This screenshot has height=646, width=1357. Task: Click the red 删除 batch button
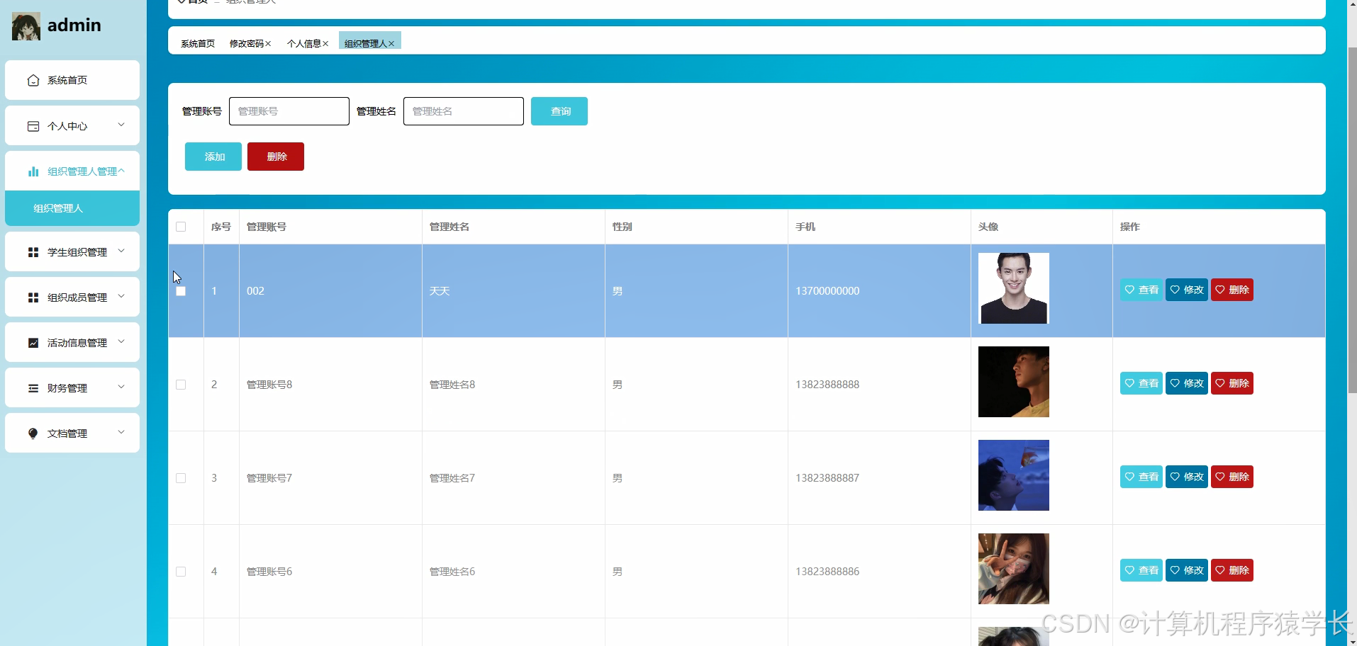pos(276,157)
